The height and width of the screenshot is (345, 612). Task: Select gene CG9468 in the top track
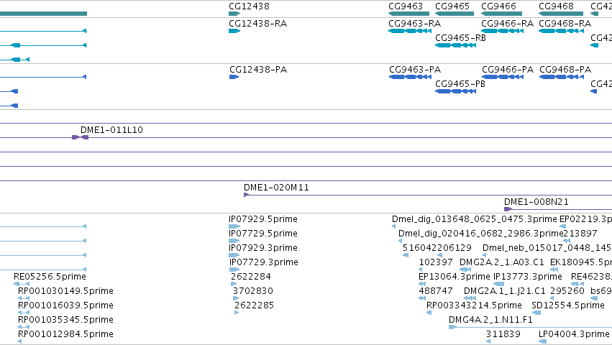[x=561, y=14]
